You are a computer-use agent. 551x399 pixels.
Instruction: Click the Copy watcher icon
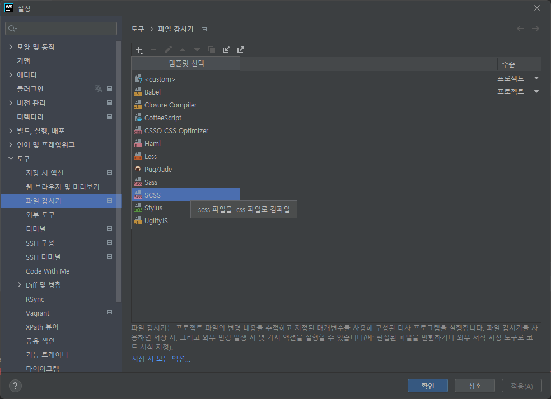coord(212,50)
